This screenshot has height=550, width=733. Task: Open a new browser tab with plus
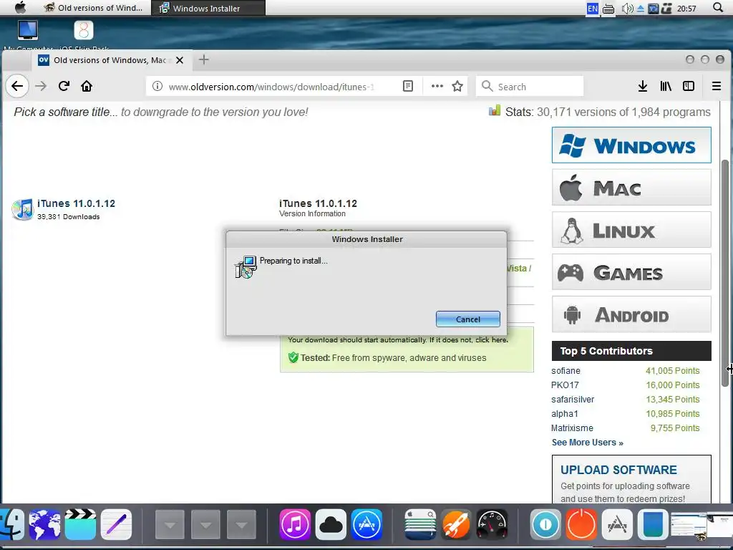point(204,60)
